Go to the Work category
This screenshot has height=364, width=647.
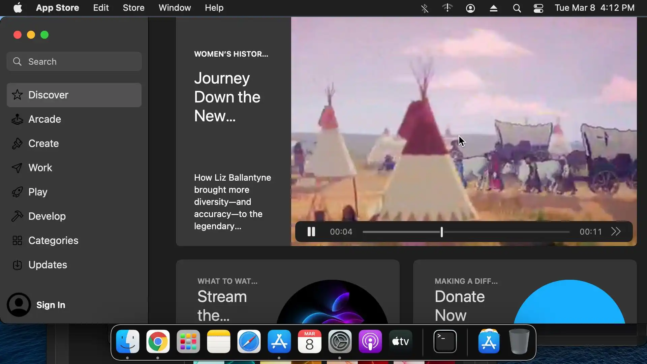[x=40, y=168]
